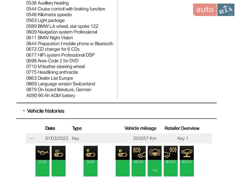Select the vehicle check lift icon
238x178 pixels.
(187, 152)
